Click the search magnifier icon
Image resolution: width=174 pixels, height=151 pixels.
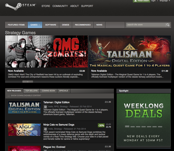(168, 25)
